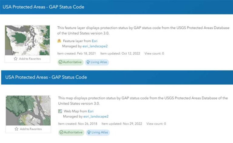Open the web map thumbnail image
Viewport: 233px width, 143px height.
coord(28,110)
